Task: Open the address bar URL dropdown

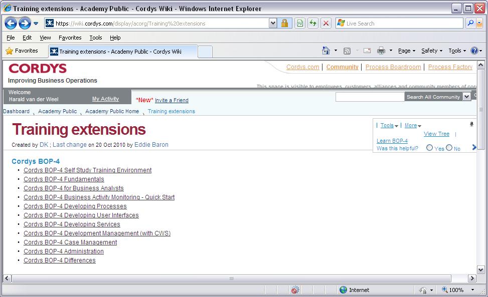Action: click(273, 24)
